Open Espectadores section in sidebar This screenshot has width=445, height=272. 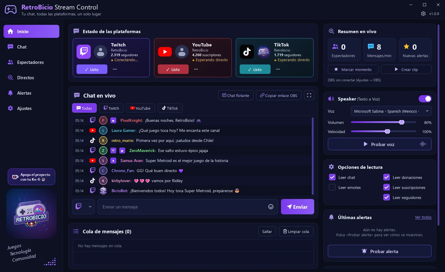tap(31, 62)
